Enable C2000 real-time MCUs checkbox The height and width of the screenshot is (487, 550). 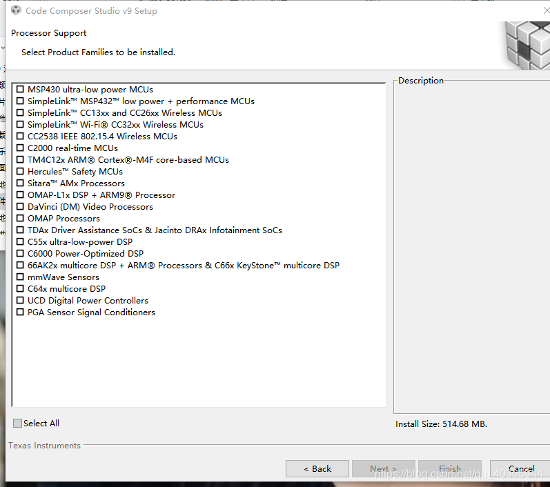tap(20, 148)
